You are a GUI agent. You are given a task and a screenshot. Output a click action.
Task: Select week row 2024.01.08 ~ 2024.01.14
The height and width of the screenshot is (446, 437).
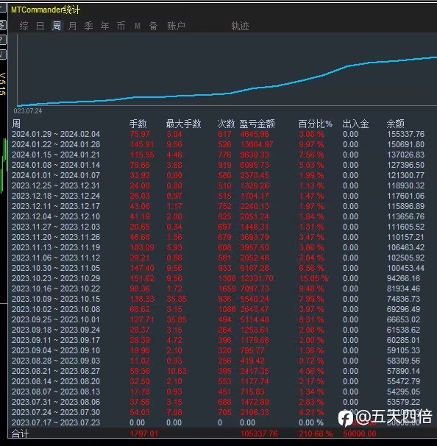pos(218,165)
